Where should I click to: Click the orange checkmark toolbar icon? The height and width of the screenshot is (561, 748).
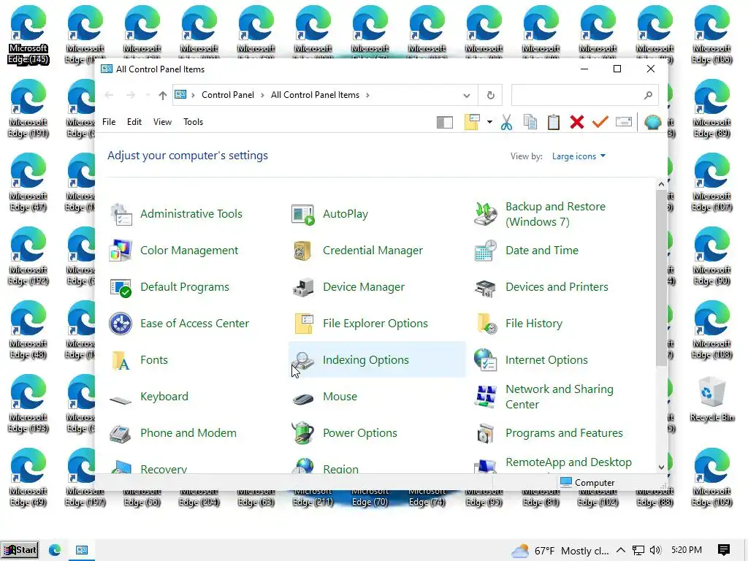(600, 122)
